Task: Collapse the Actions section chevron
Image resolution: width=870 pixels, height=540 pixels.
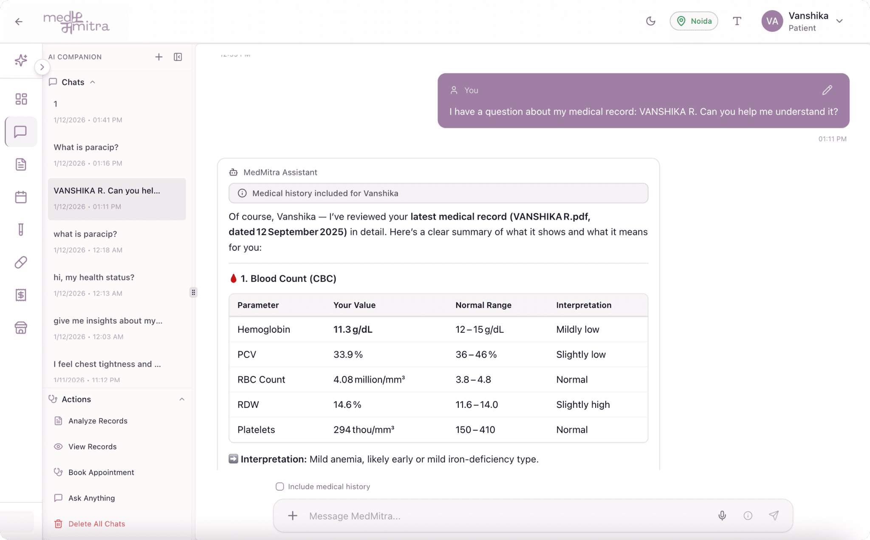Action: pos(182,399)
